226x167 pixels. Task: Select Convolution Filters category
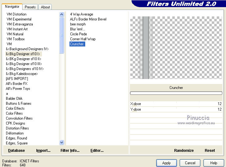(19, 118)
